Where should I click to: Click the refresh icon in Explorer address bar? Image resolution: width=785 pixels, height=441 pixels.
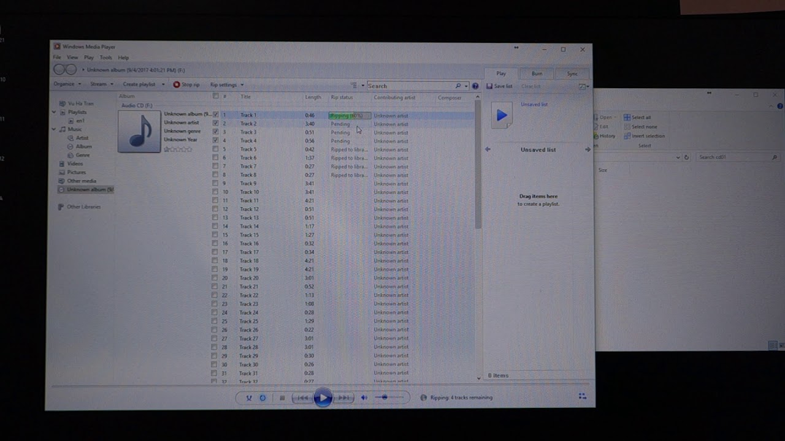coord(686,157)
